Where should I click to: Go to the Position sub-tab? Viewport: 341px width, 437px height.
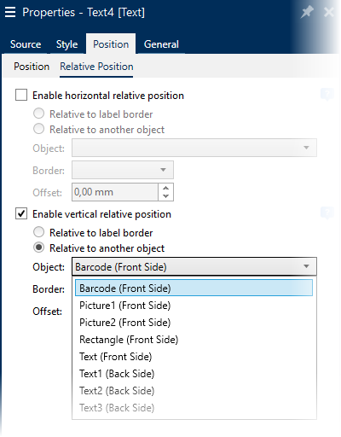(x=32, y=67)
